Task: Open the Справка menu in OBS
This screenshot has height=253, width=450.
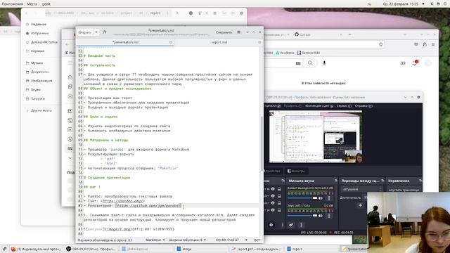Action: [364, 106]
